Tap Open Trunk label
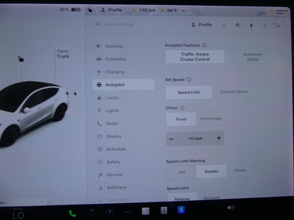 pyautogui.click(x=62, y=54)
